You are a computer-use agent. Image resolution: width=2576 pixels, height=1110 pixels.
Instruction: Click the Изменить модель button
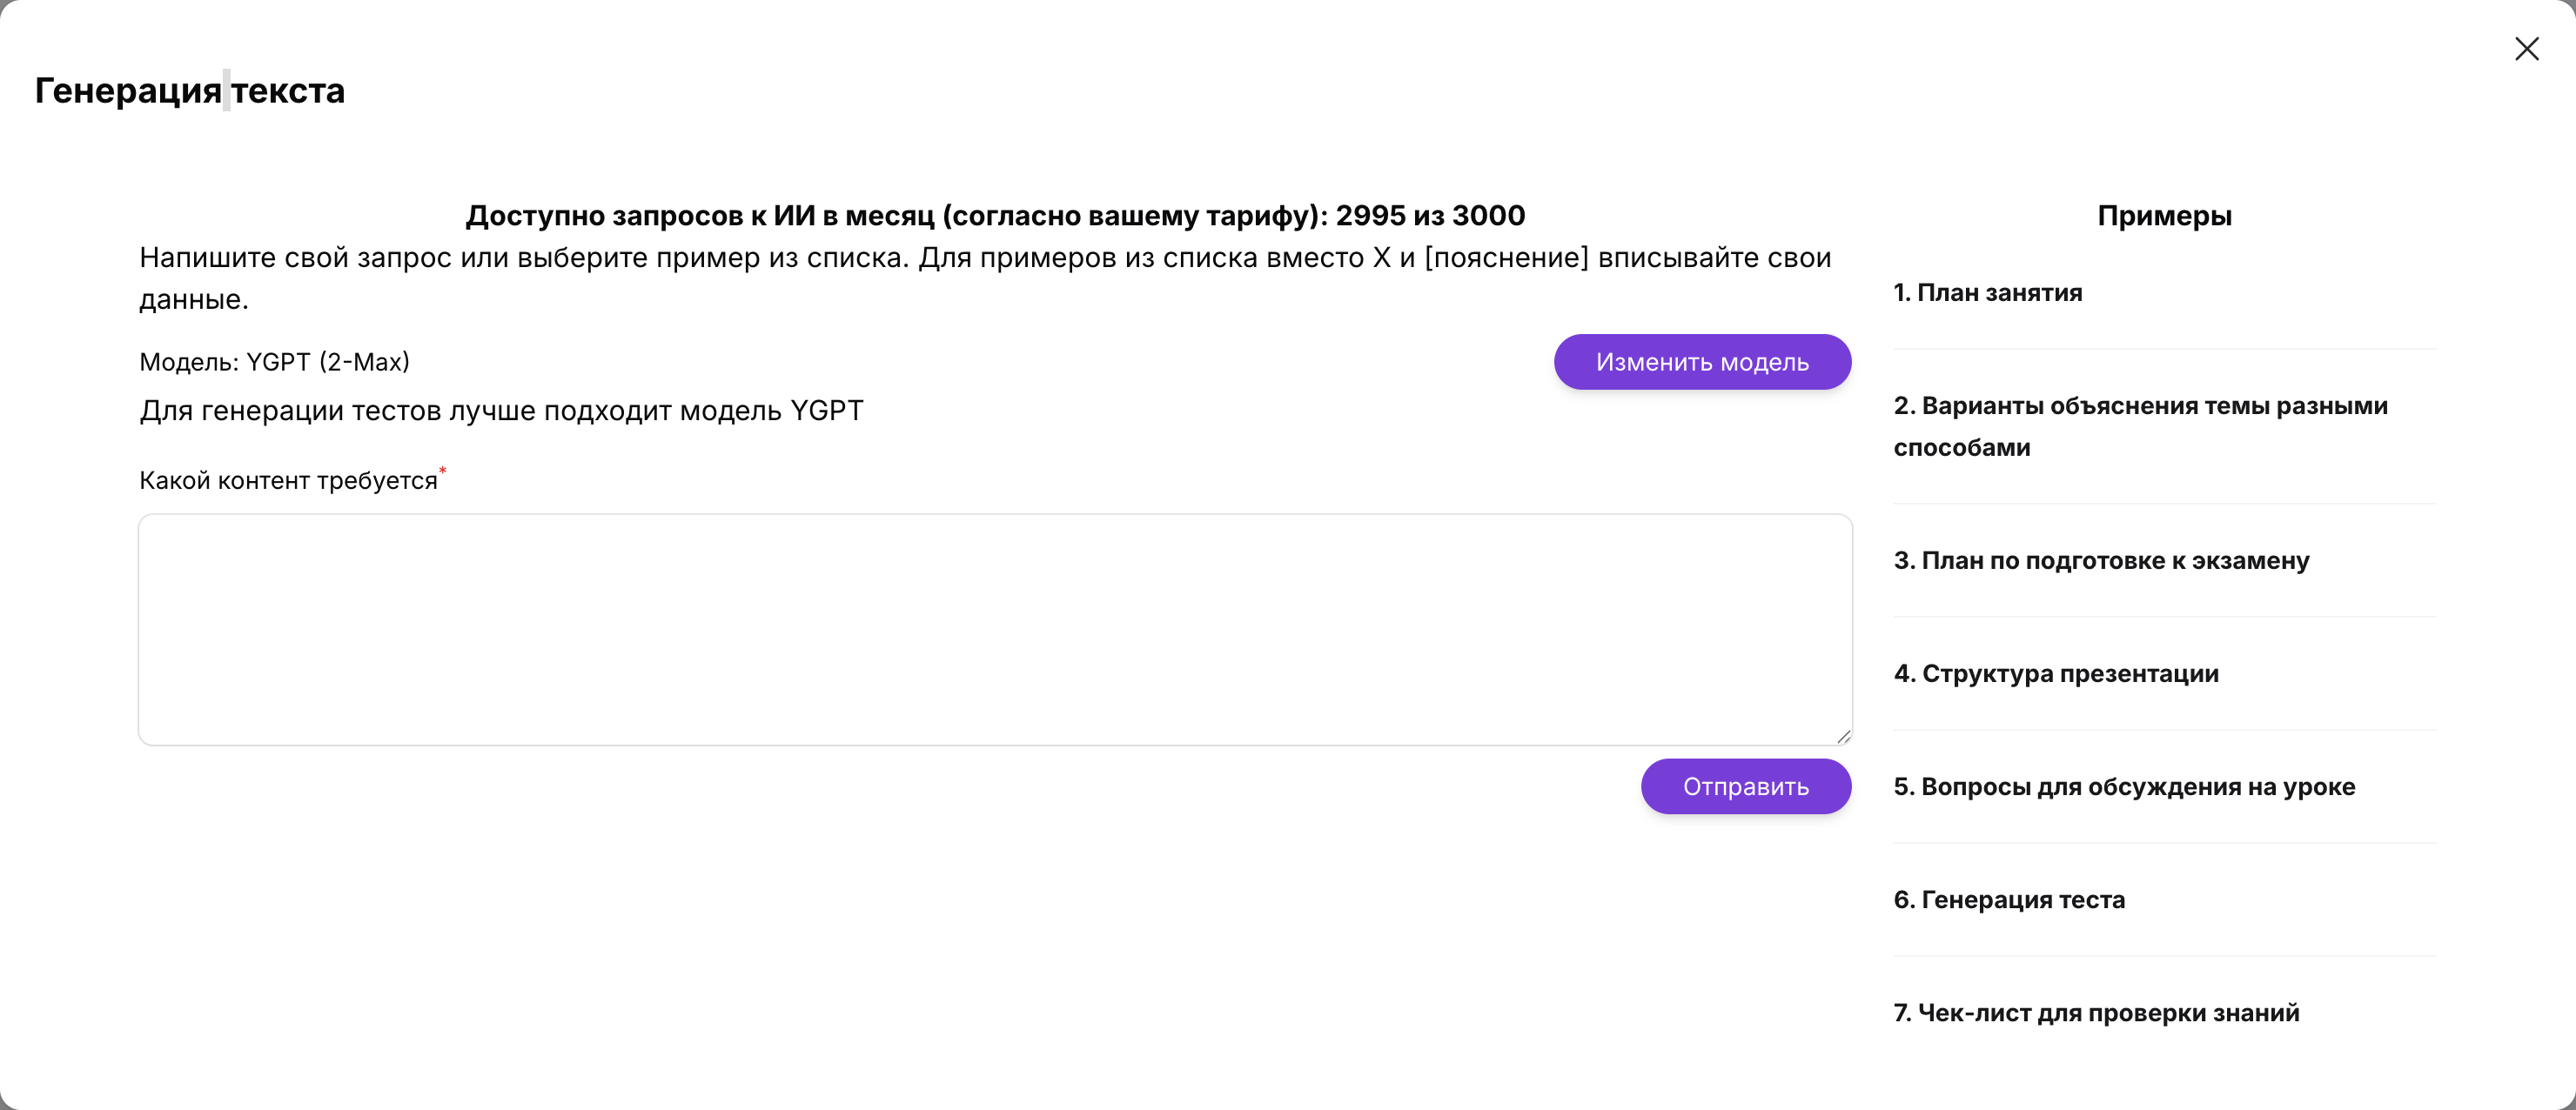(x=1702, y=362)
